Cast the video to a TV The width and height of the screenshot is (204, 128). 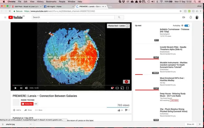coord(122,88)
